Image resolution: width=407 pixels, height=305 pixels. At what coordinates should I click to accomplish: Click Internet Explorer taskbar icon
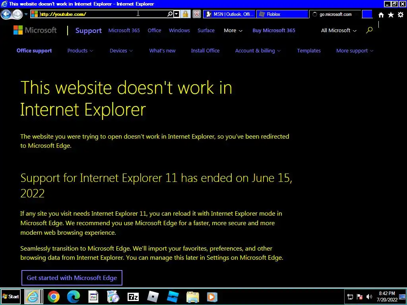33,297
